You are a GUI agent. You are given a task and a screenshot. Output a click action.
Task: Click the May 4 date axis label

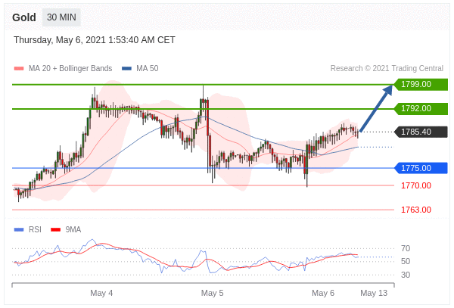pyautogui.click(x=101, y=293)
